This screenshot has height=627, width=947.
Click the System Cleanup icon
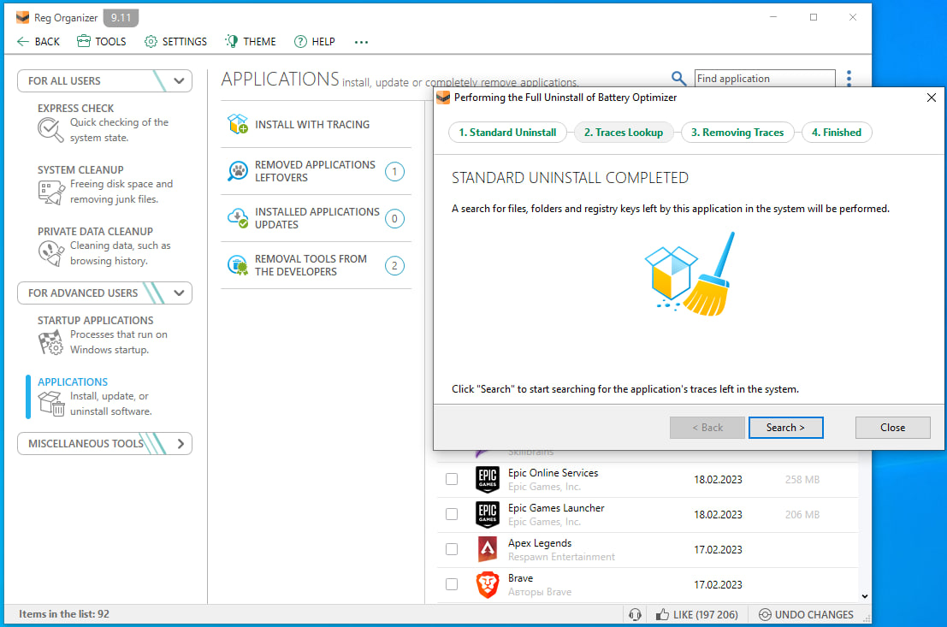coord(50,192)
